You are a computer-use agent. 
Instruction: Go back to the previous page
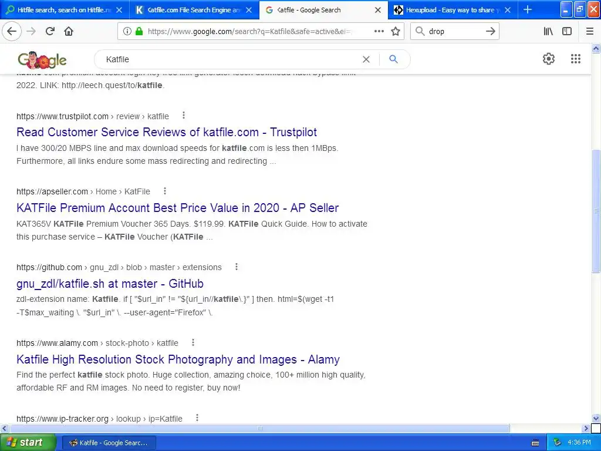12,32
